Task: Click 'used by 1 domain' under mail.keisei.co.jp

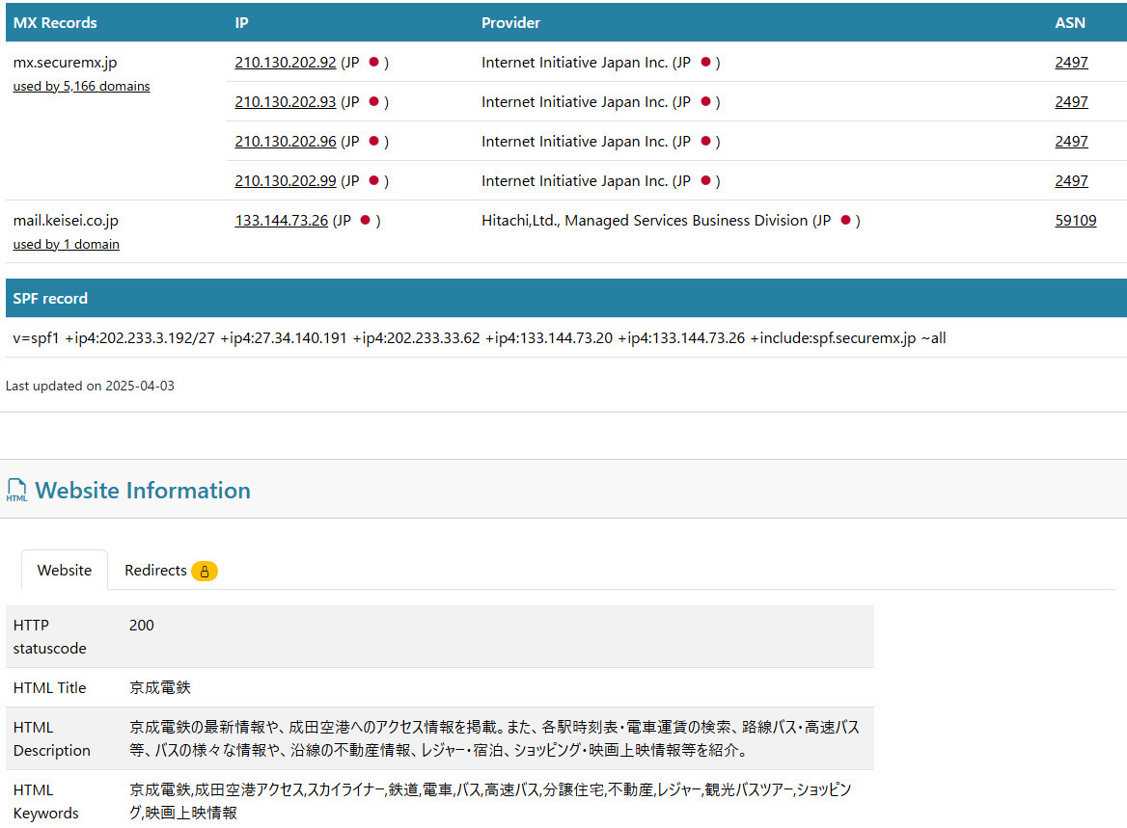Action: point(66,245)
